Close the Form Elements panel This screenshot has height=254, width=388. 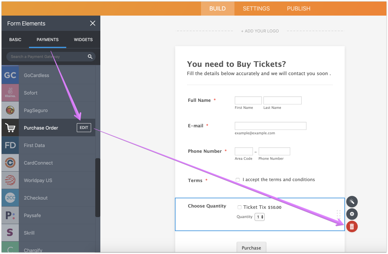[x=93, y=23]
